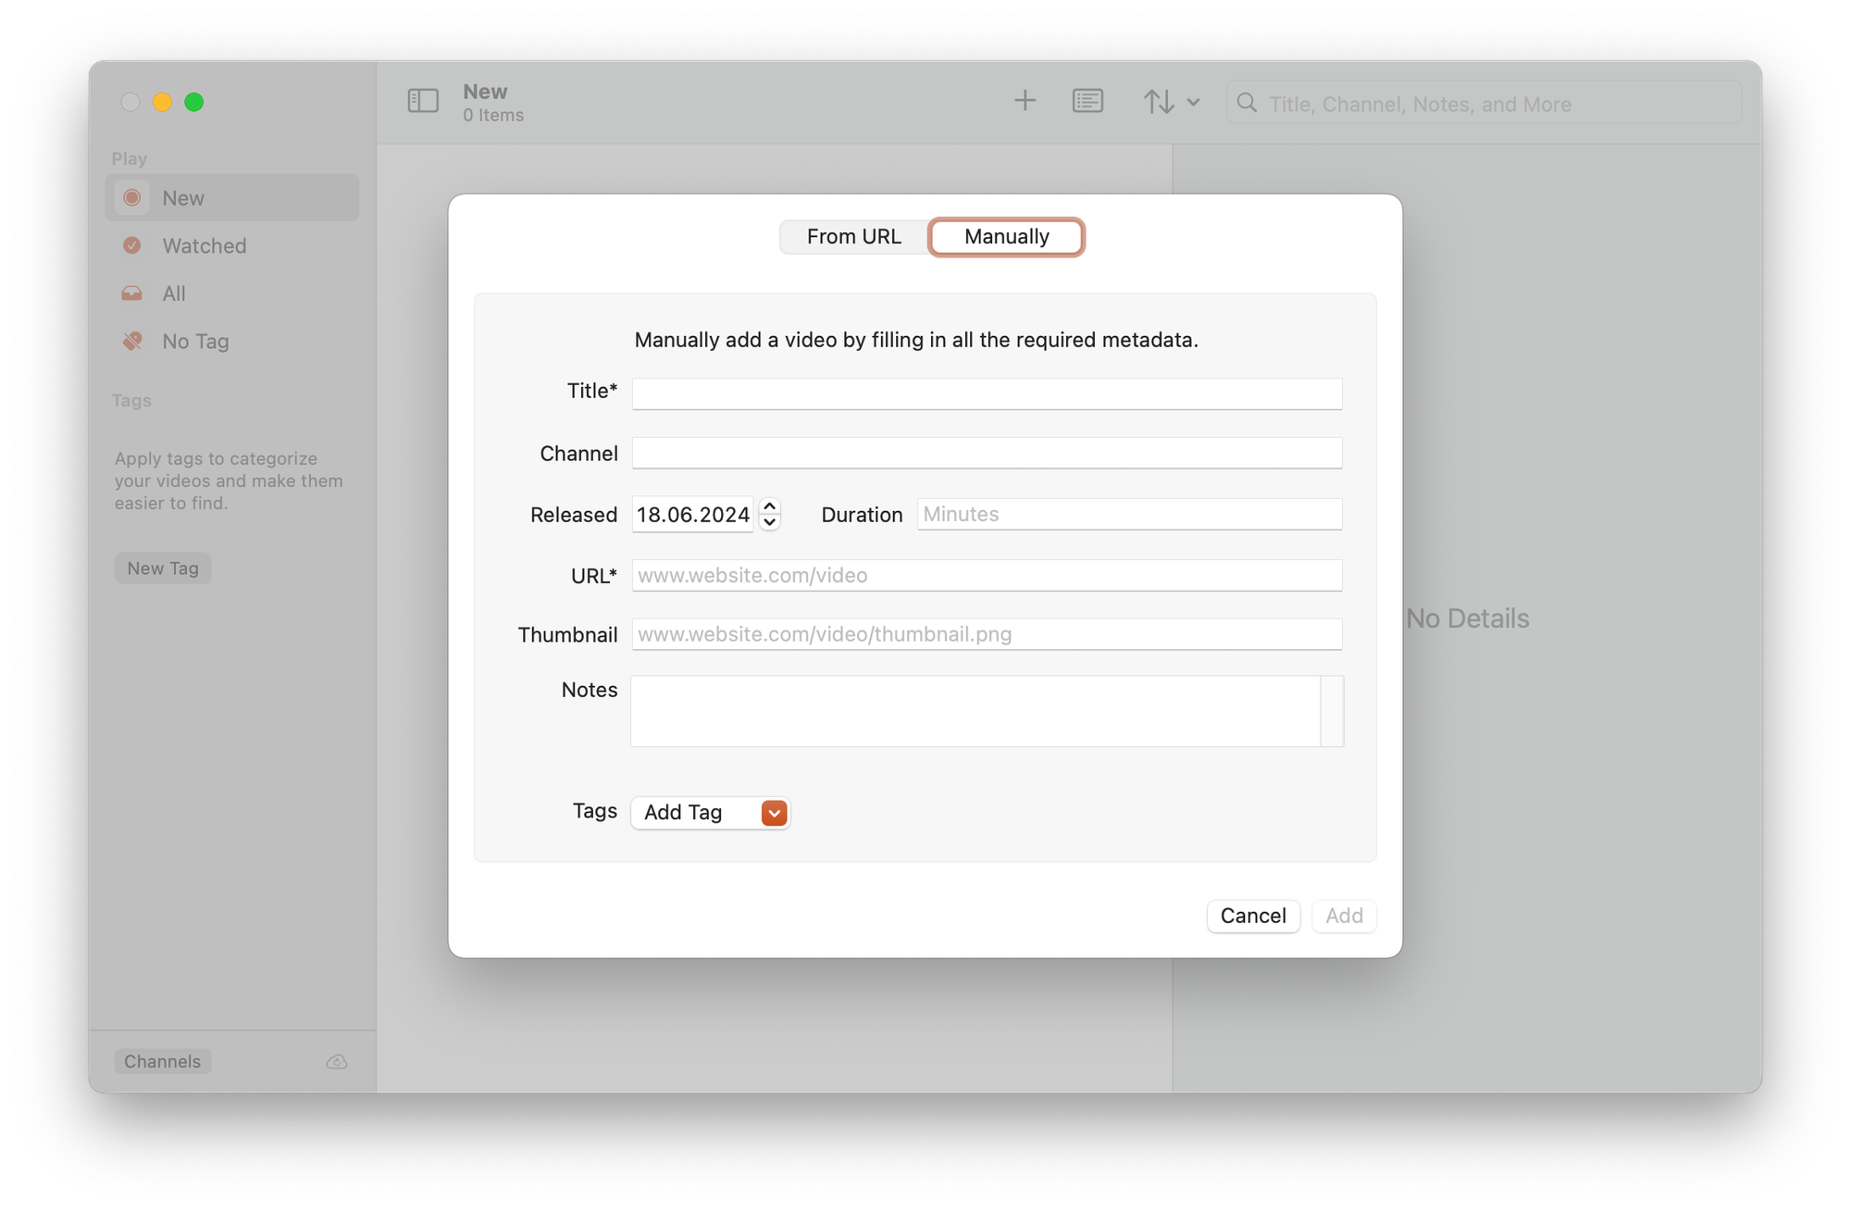Focus the Title text field
Screen dimensions: 1851x1211
click(x=987, y=393)
